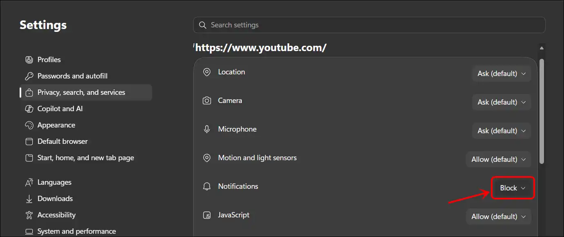Open Start, home, and new tab page

[x=86, y=158]
